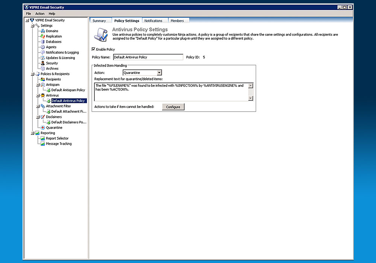Click the Policies & Recipients node icon
376x263 pixels.
point(37,74)
